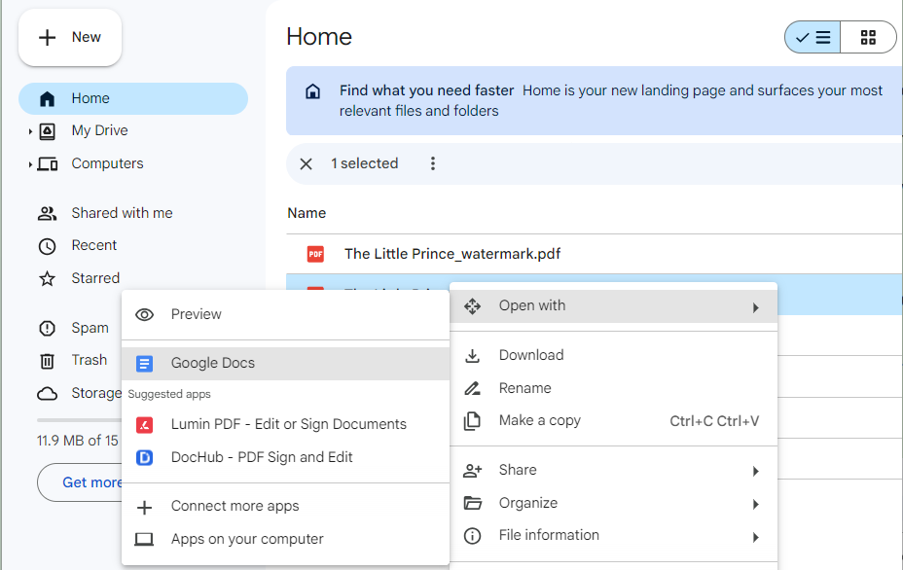Choose Preview from the menu

197,314
